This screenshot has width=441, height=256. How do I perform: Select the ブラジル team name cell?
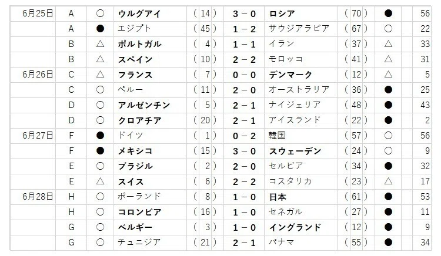coord(150,166)
